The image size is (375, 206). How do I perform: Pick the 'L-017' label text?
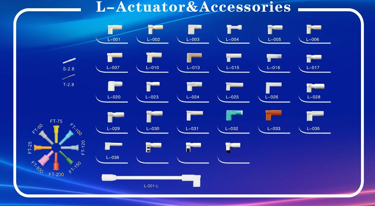click(x=313, y=68)
